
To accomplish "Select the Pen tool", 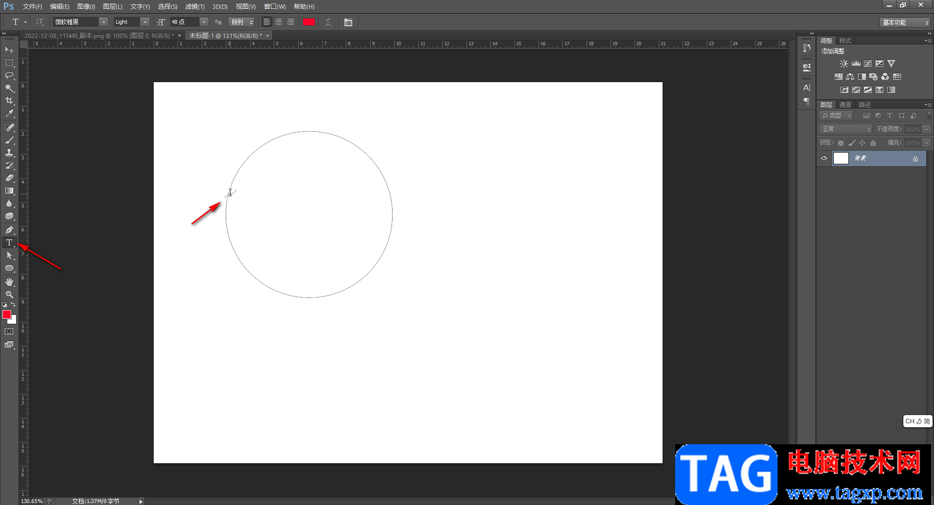I will click(9, 230).
